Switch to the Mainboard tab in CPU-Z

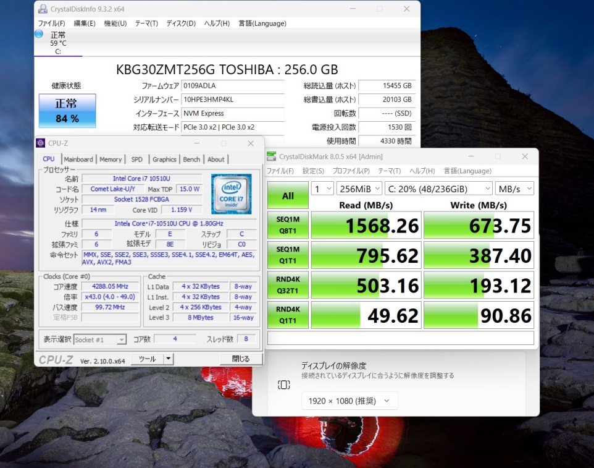click(x=78, y=160)
